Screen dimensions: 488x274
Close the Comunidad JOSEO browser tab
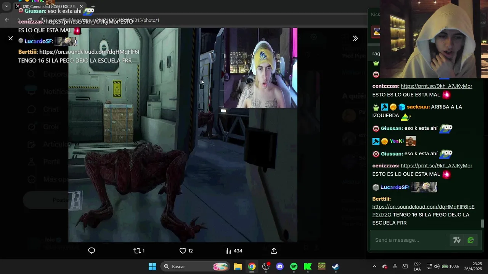[81, 6]
